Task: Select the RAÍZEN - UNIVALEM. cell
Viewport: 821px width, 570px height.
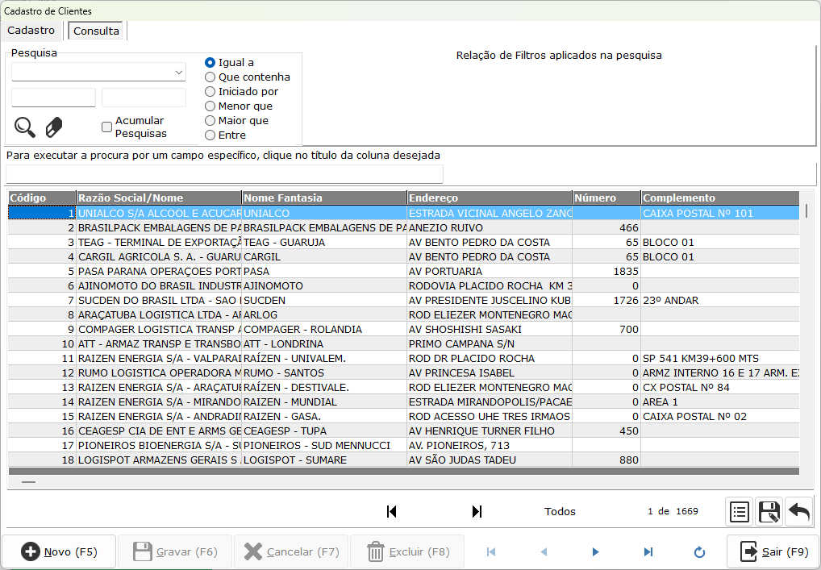Action: [x=325, y=359]
